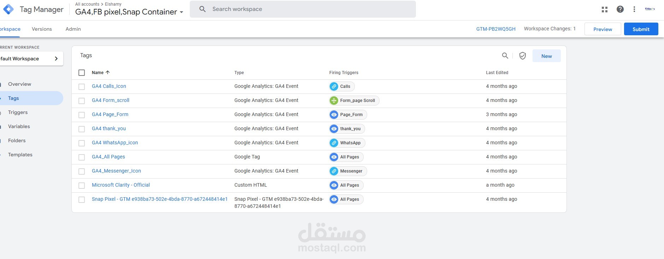664x259 pixels.
Task: Click the Firing Triggers column header
Action: click(344, 73)
